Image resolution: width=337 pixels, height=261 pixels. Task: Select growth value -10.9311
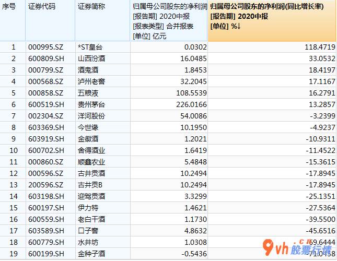click(x=320, y=139)
